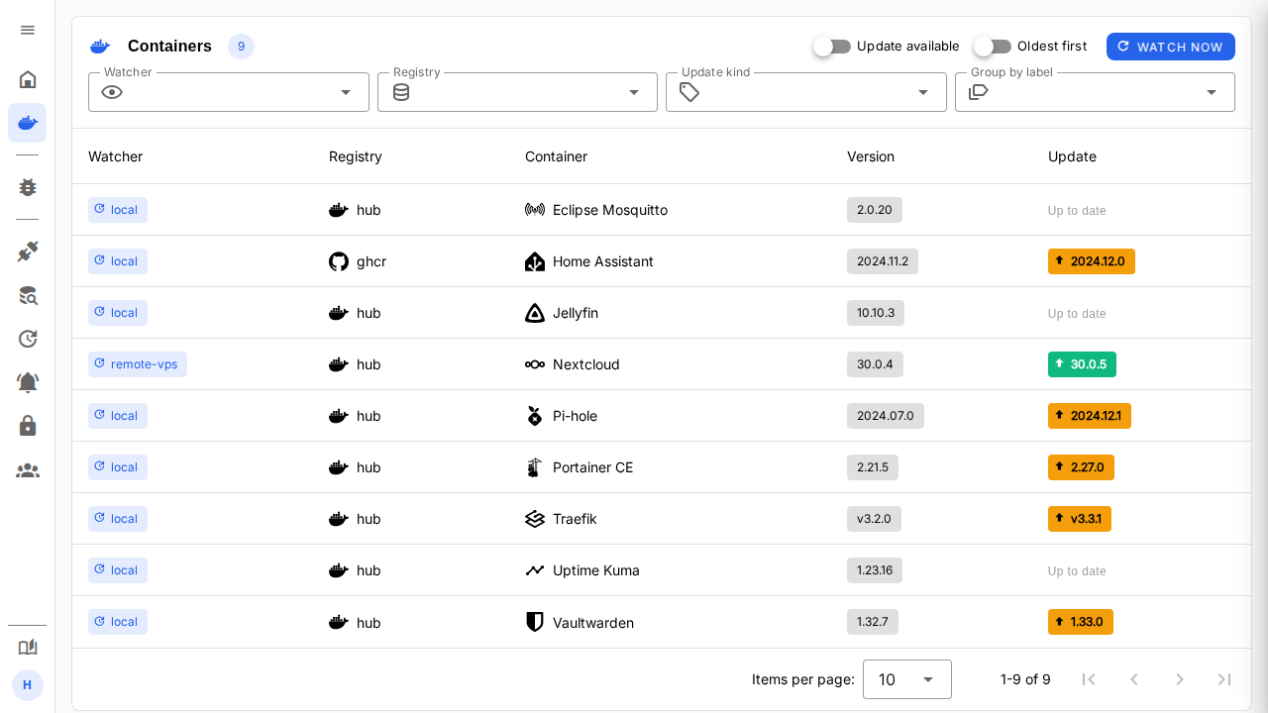Toggle the Update available switch

(832, 47)
